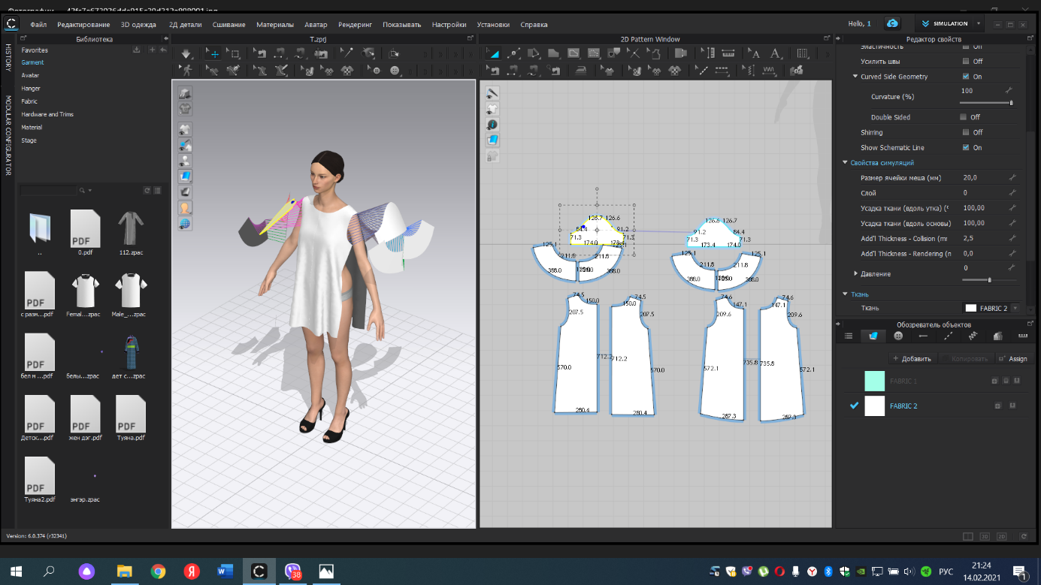Enable the Double Sided checkbox
Screen dimensions: 1041x585
[964, 117]
